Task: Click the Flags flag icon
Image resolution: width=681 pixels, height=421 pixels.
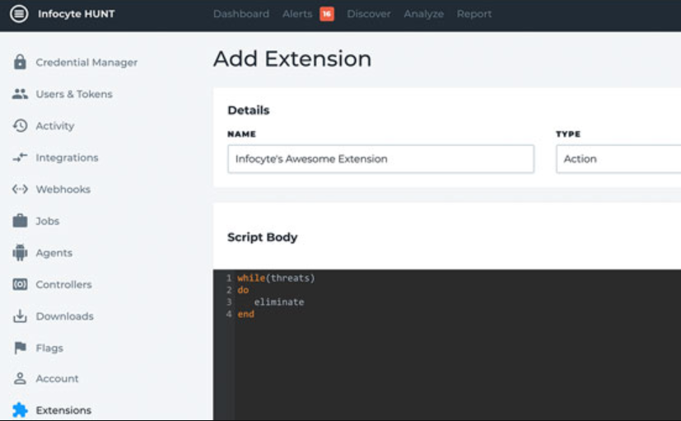Action: [x=20, y=348]
